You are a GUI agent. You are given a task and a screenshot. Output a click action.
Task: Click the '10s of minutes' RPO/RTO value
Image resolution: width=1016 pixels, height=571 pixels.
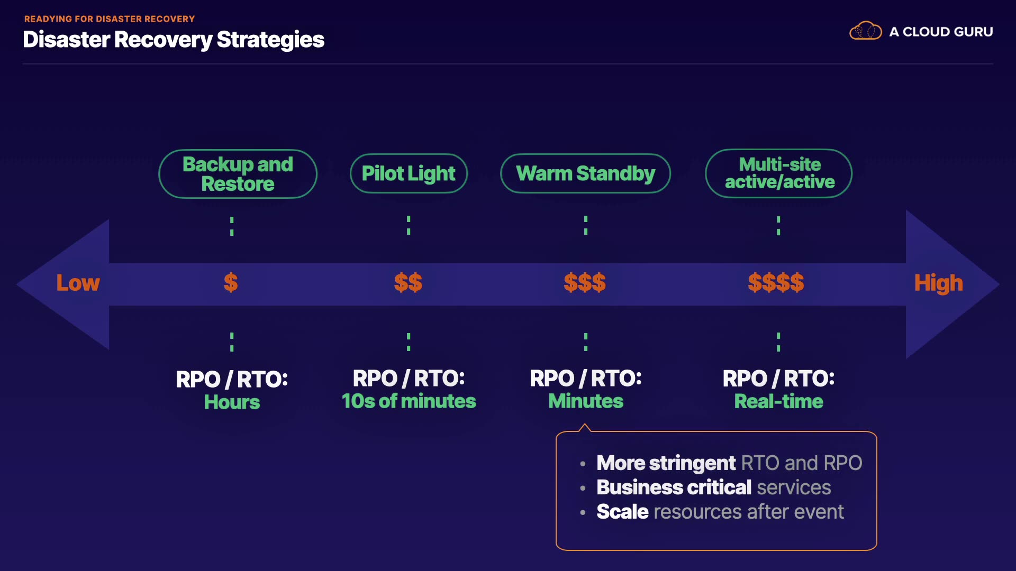pyautogui.click(x=409, y=401)
